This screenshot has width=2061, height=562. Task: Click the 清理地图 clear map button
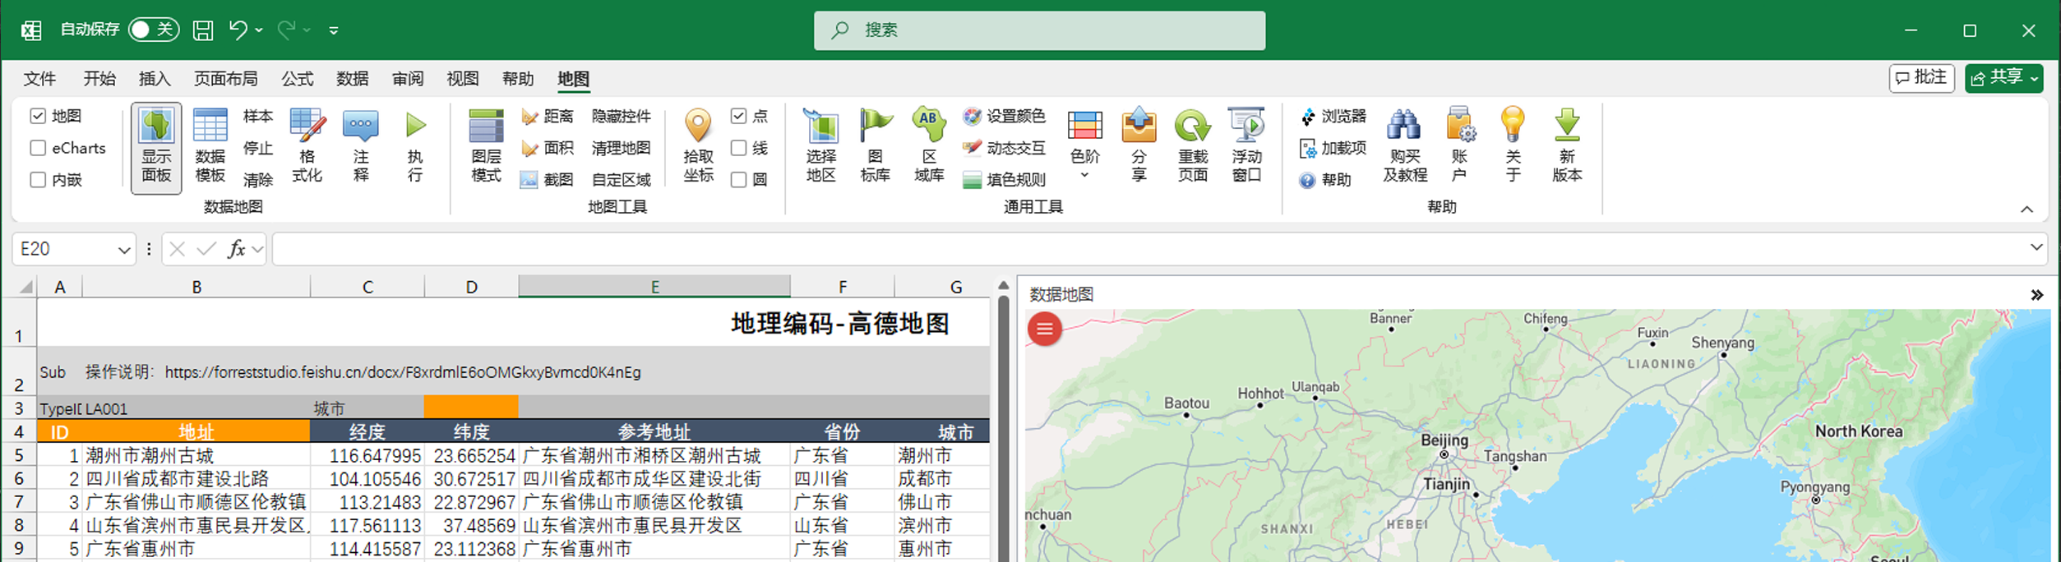pos(622,148)
